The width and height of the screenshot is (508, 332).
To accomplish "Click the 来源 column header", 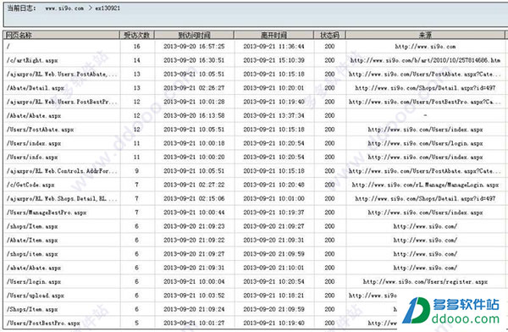I will click(x=425, y=35).
